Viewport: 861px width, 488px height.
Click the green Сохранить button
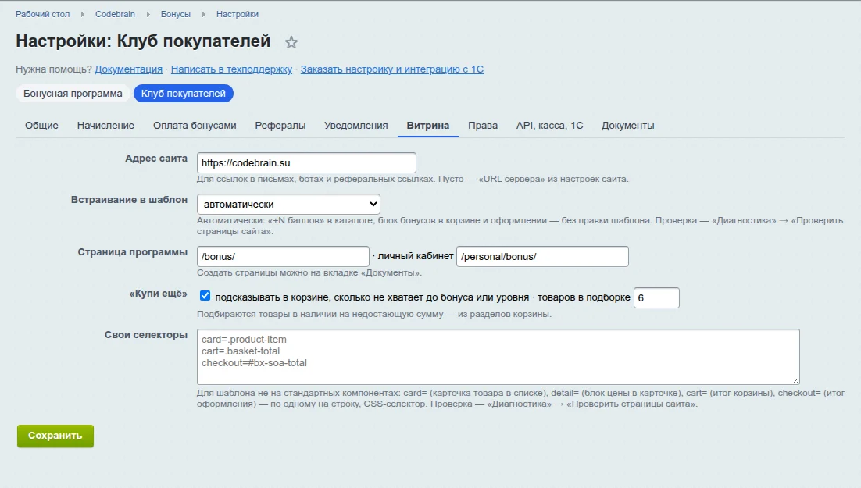click(x=55, y=436)
